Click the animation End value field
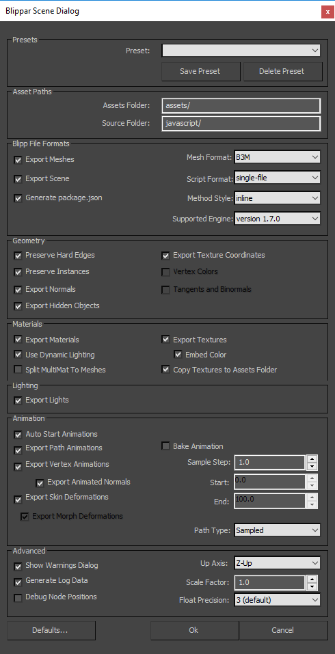The height and width of the screenshot is (654, 335). pos(269,501)
